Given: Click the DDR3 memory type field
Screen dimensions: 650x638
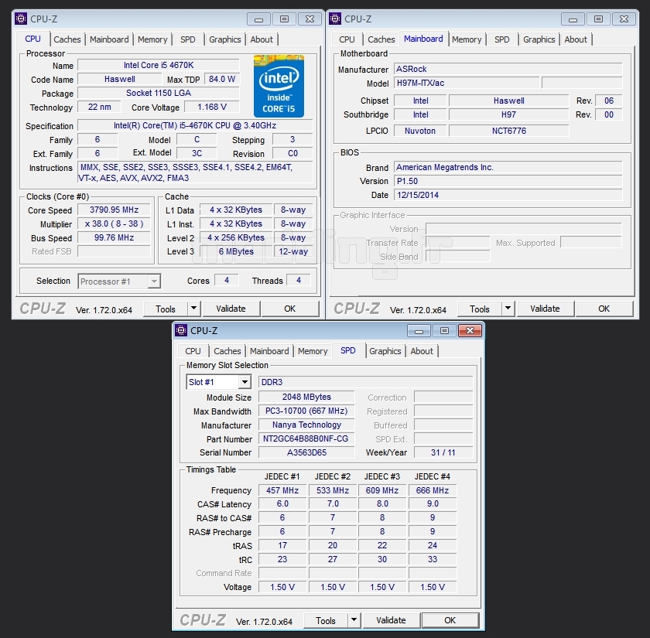Looking at the screenshot, I should click(x=365, y=382).
